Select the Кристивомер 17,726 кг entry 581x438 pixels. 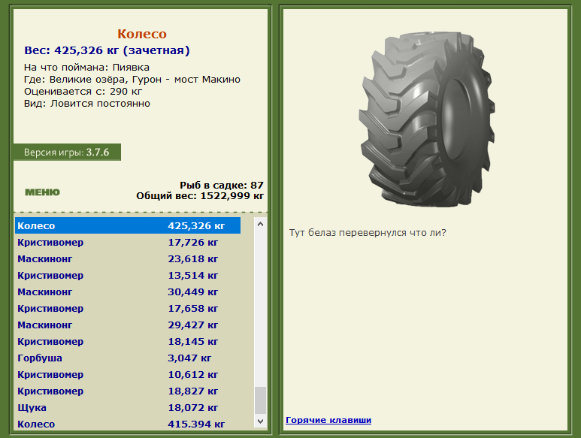[x=128, y=242]
